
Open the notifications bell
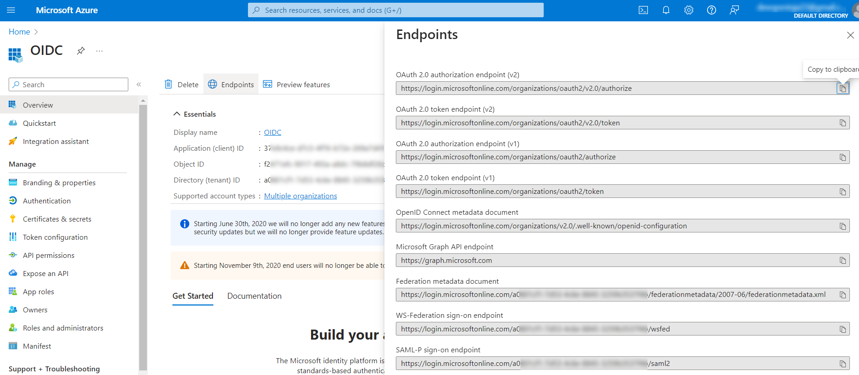[666, 10]
